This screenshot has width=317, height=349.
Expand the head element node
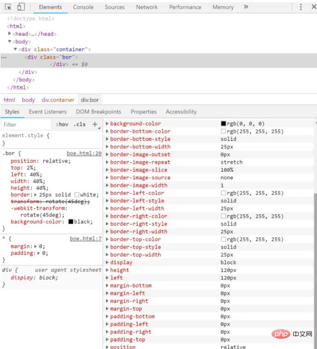[10, 34]
